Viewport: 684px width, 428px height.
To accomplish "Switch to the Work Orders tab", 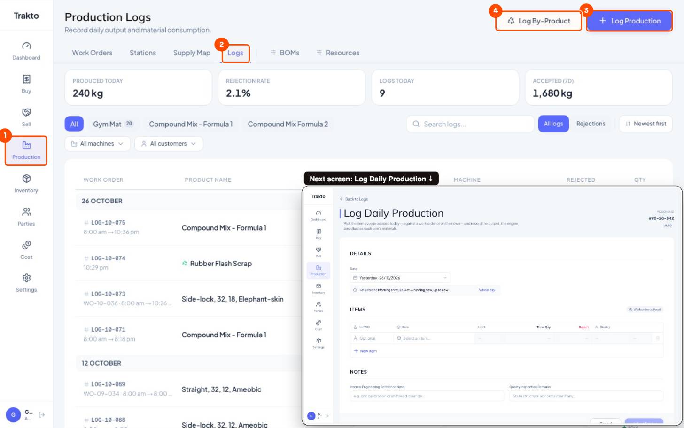I will (x=92, y=53).
